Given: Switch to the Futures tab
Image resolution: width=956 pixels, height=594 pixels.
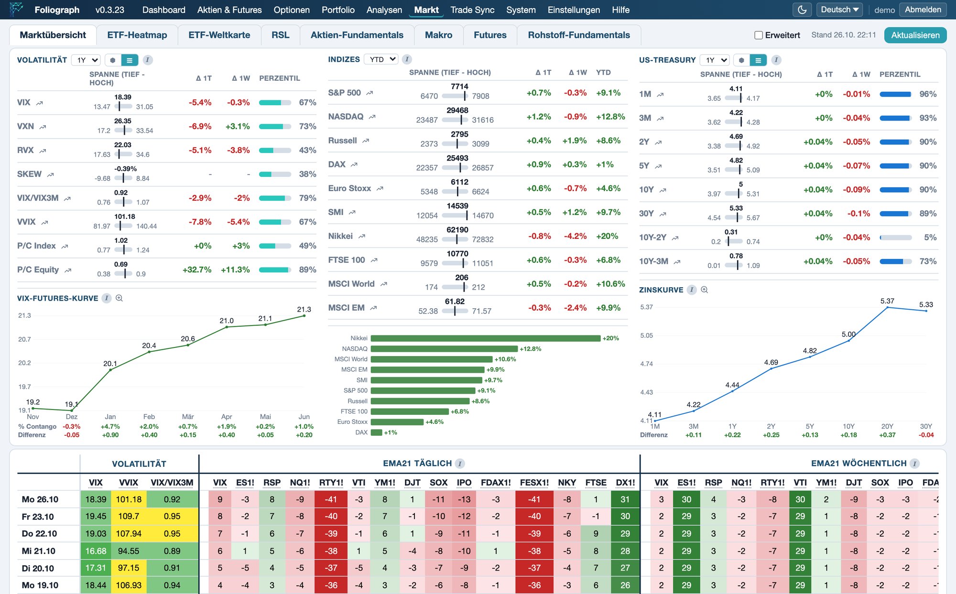Looking at the screenshot, I should [x=490, y=35].
